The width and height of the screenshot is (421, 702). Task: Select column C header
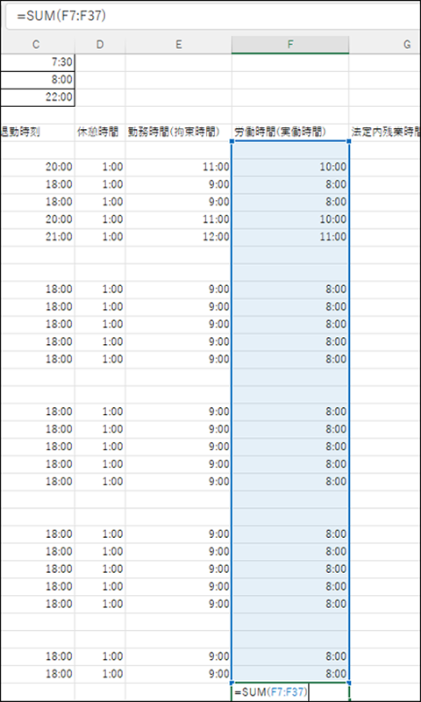point(37,45)
